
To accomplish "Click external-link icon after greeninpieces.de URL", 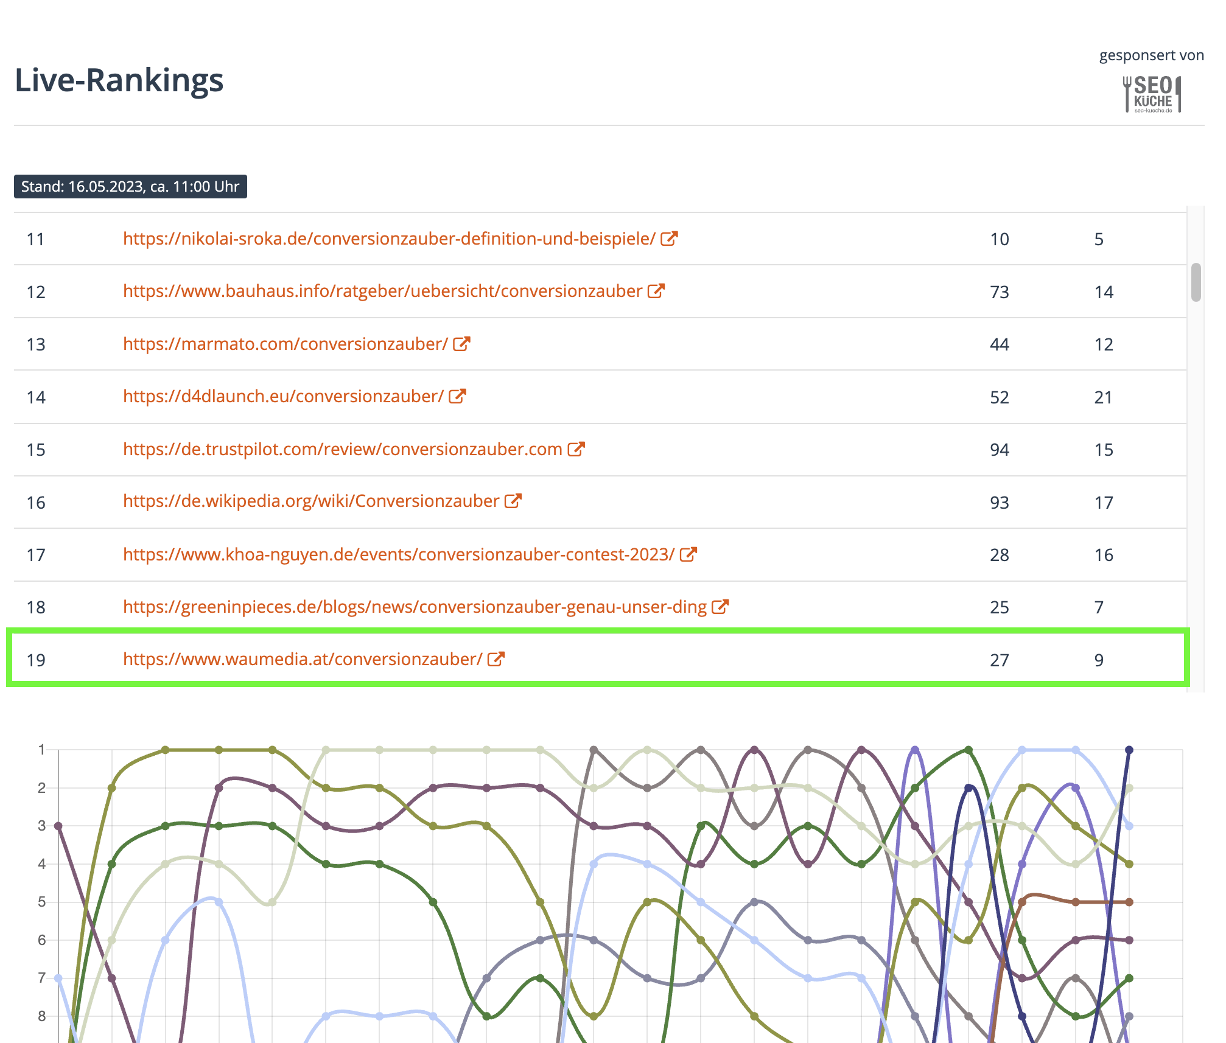I will (x=720, y=607).
